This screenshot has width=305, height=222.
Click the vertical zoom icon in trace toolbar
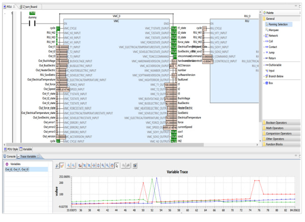click(98, 165)
